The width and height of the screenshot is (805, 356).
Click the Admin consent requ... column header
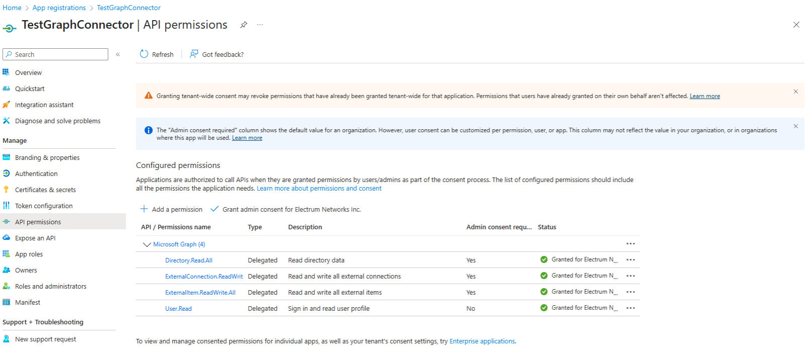click(x=499, y=227)
